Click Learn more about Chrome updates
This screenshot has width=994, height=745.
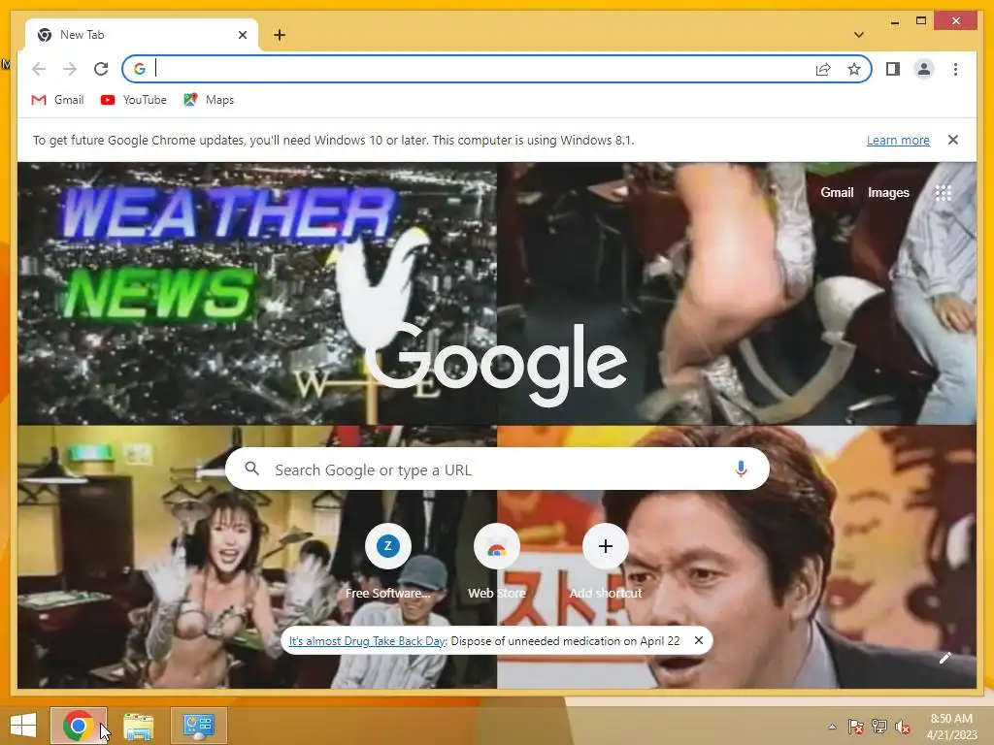point(898,140)
